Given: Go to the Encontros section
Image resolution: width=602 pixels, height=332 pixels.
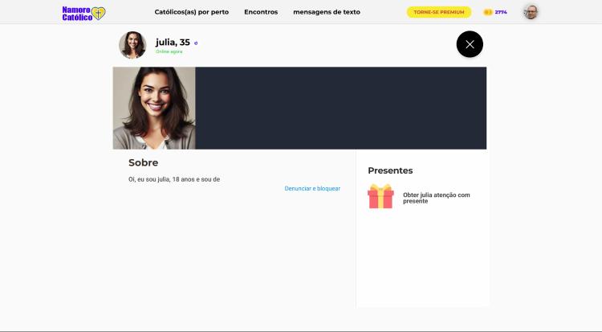Looking at the screenshot, I should [x=261, y=12].
